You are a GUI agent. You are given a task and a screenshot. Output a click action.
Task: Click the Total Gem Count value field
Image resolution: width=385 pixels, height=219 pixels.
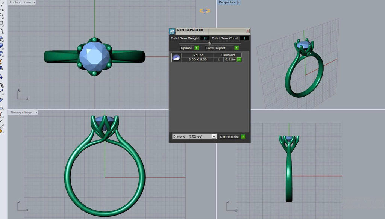[244, 38]
